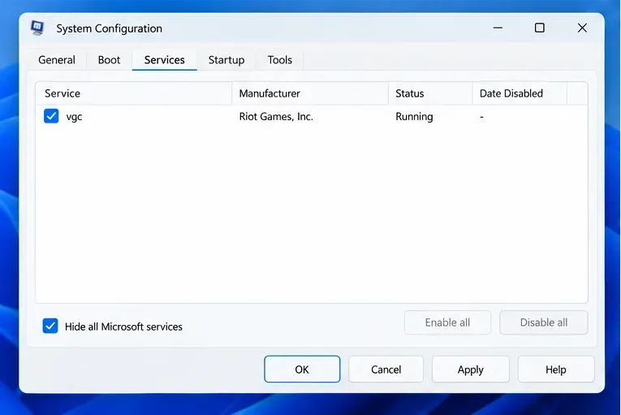Toggle Hide all Microsoft services checkbox
Image resolution: width=621 pixels, height=415 pixels.
(50, 326)
